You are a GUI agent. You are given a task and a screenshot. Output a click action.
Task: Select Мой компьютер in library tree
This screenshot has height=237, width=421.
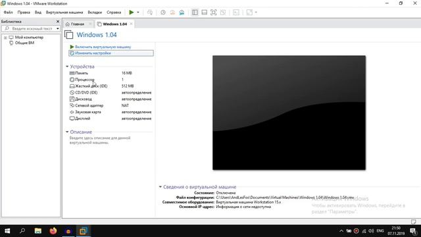click(29, 38)
